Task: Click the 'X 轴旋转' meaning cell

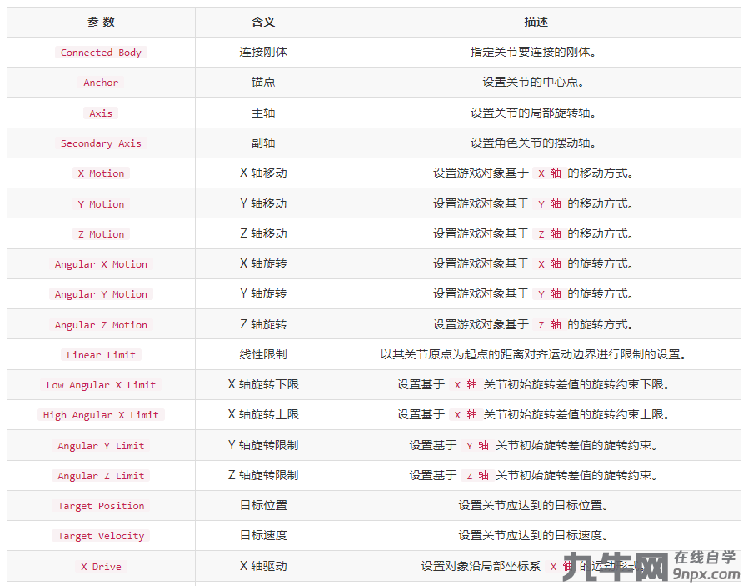Action: 263,263
